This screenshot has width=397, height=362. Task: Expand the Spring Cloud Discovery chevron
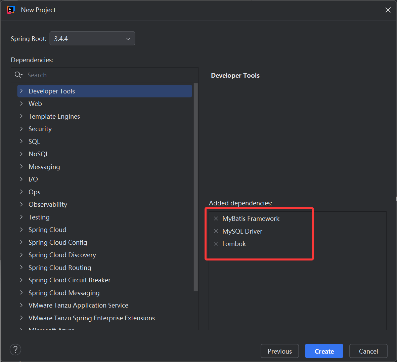[21, 255]
